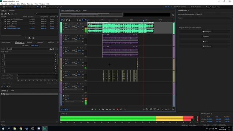Click Zoom Out (Amplitude) button
Image resolution: width=233 pixels, height=131 pixels.
click(x=147, y=109)
